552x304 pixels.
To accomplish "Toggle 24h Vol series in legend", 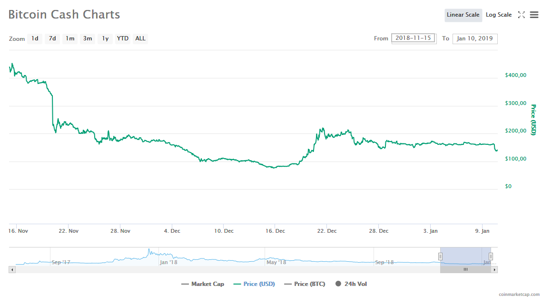I will pos(351,284).
